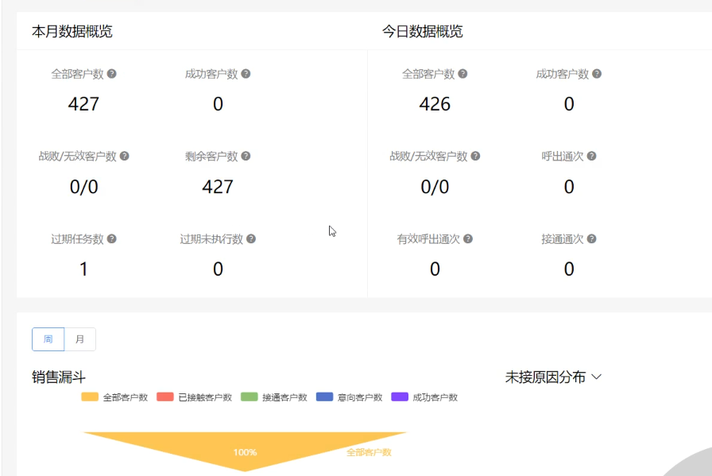Click the 今日数据概览 heading
The height and width of the screenshot is (476, 712).
(x=422, y=31)
